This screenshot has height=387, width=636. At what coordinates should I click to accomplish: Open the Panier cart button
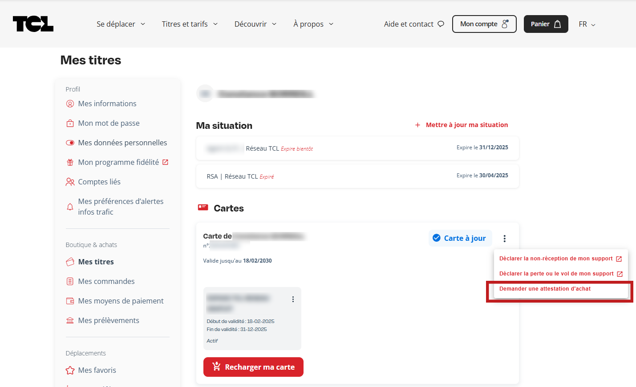point(546,24)
